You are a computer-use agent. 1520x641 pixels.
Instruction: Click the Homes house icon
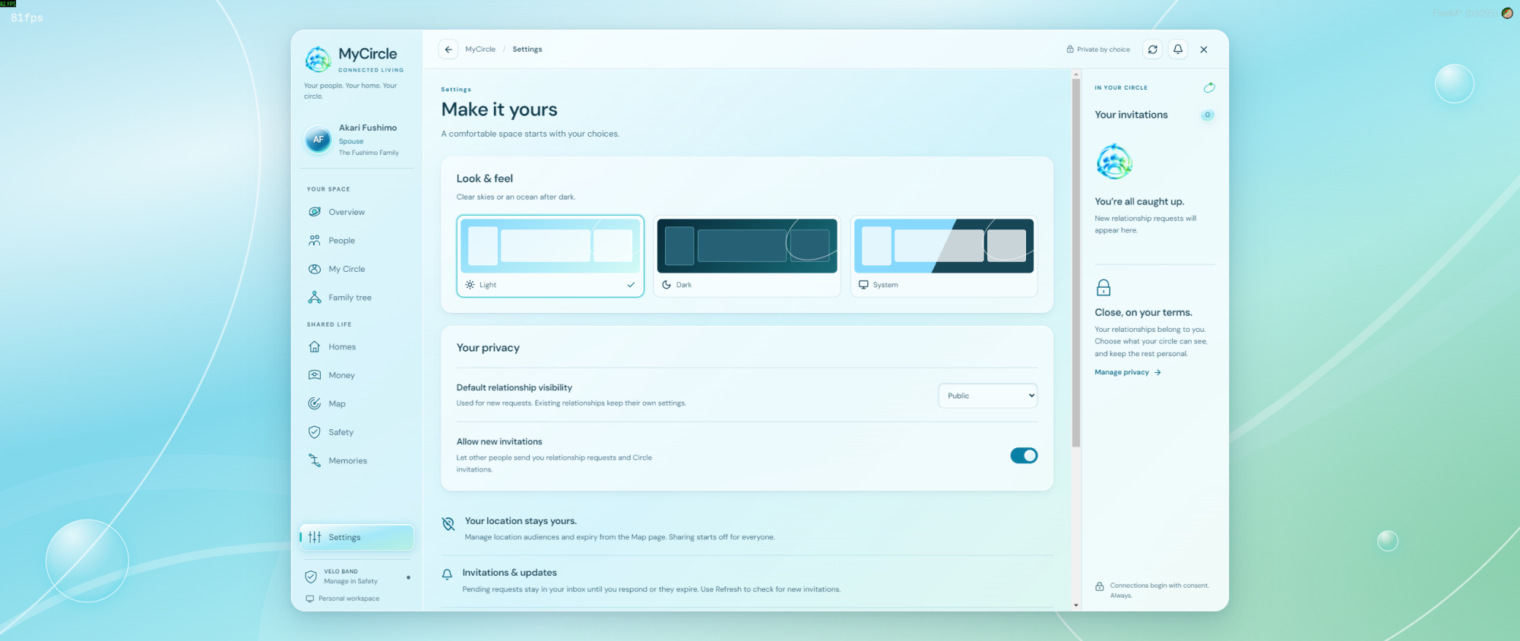pyautogui.click(x=315, y=347)
